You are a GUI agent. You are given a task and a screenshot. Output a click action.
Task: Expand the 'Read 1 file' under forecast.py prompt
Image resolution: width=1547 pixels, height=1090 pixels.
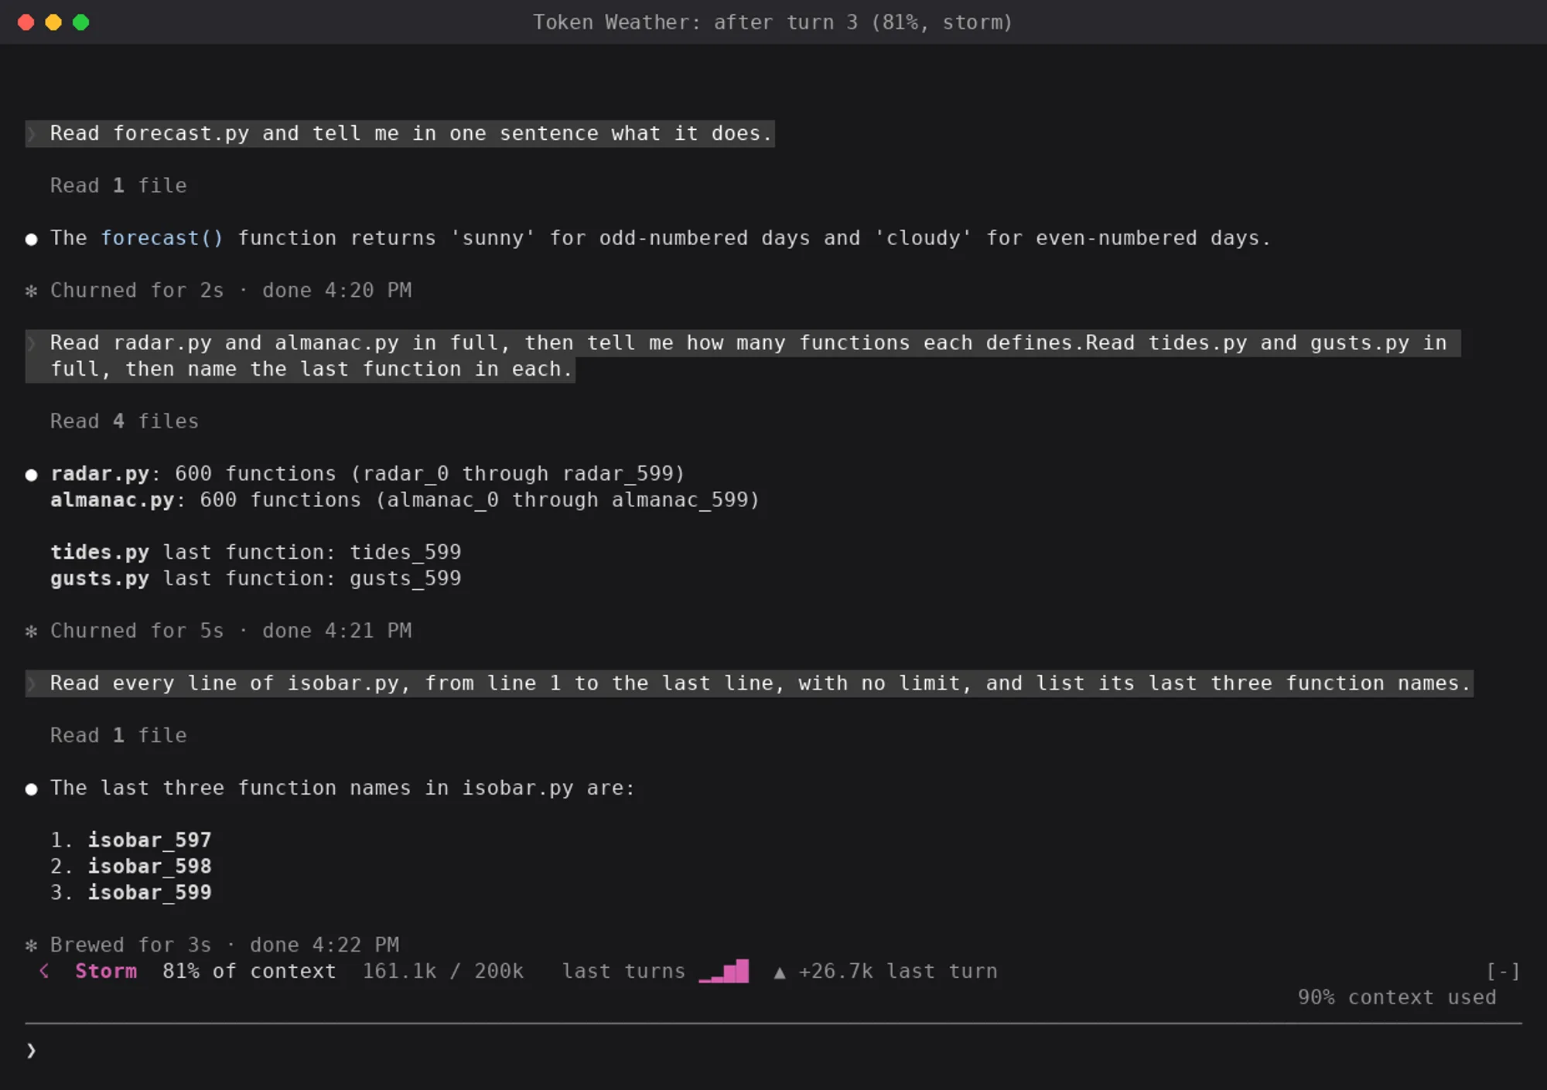pyautogui.click(x=118, y=186)
